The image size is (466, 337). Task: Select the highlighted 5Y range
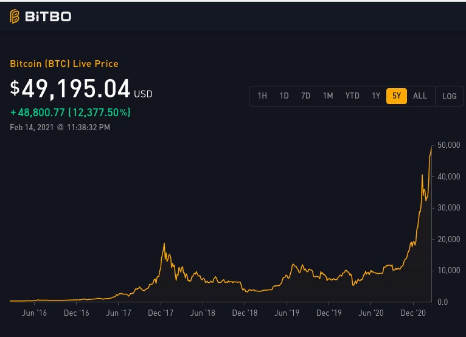pyautogui.click(x=397, y=96)
